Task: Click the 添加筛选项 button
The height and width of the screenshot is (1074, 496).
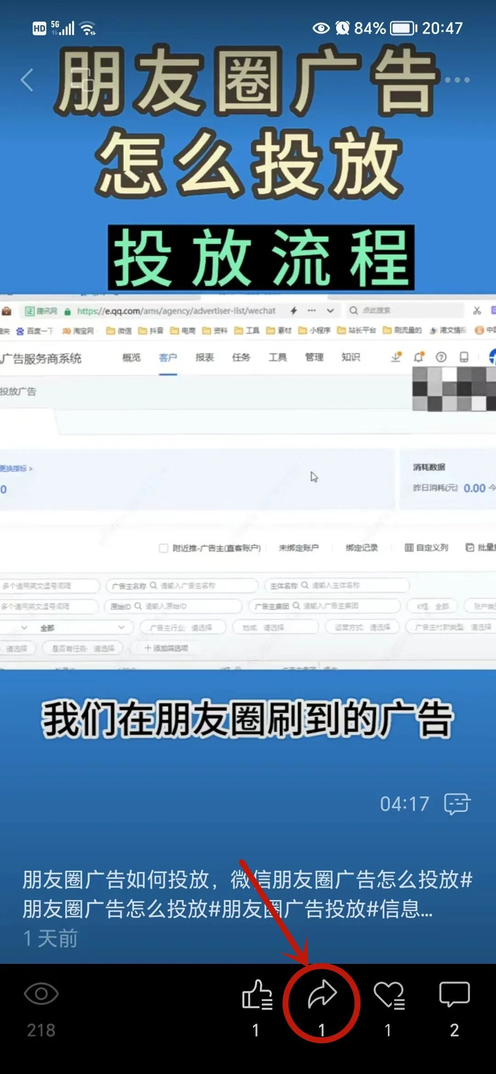Action: click(x=166, y=648)
